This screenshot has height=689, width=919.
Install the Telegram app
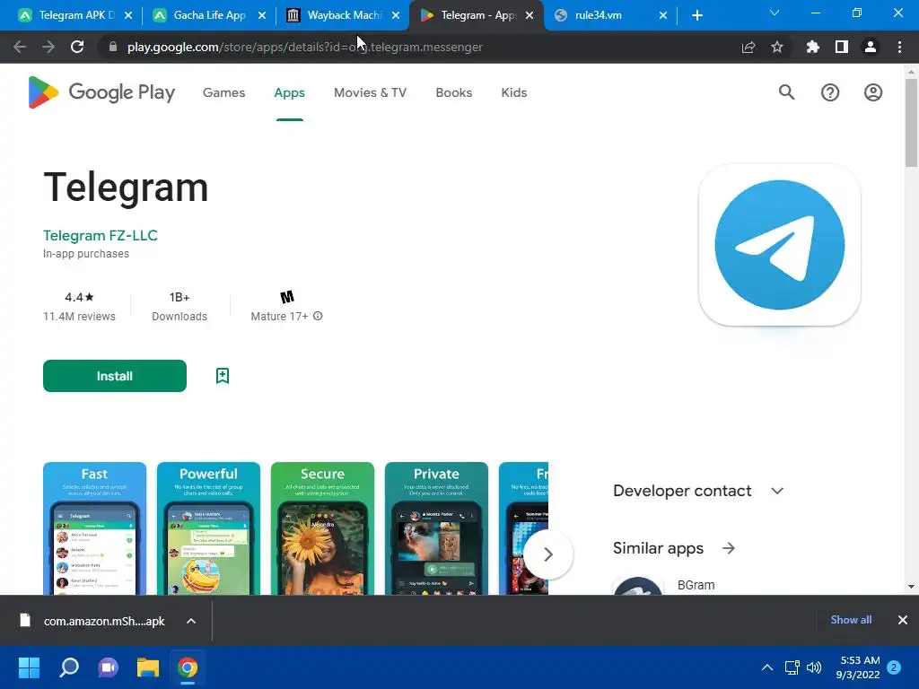115,376
